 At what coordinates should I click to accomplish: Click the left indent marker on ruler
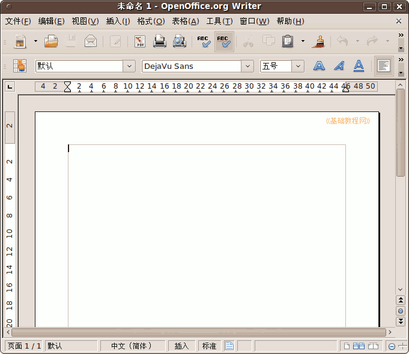point(67,87)
